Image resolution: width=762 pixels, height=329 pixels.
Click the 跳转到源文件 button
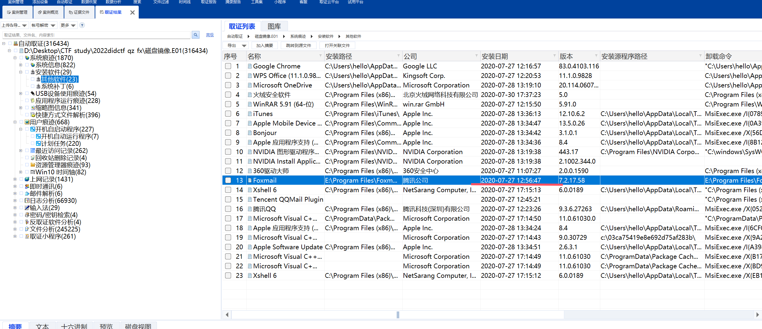pos(298,46)
